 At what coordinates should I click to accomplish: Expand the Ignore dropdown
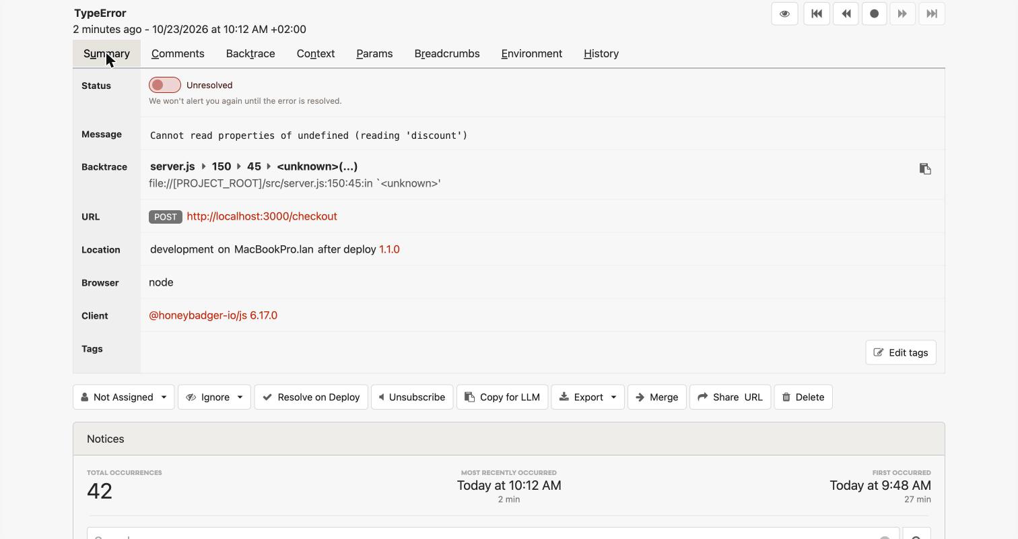(x=214, y=397)
